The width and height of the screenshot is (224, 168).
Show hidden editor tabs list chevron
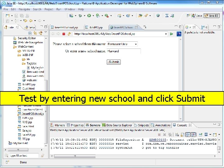tap(145, 27)
